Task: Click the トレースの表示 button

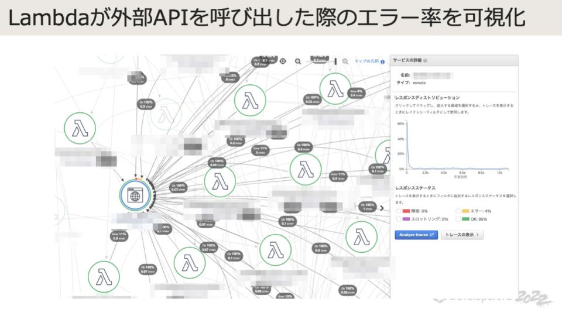Action: (x=462, y=234)
